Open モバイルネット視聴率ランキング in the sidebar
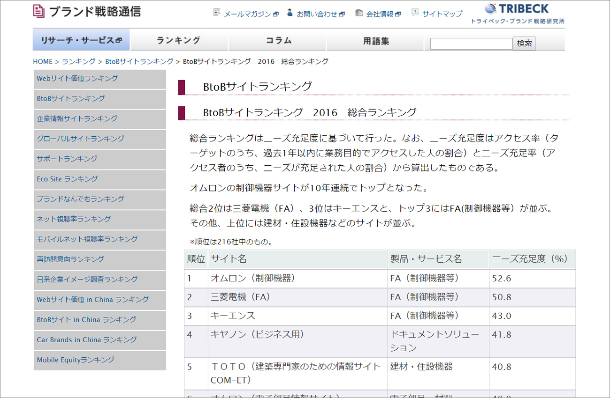Screen dimensions: 610x398 (x=99, y=240)
